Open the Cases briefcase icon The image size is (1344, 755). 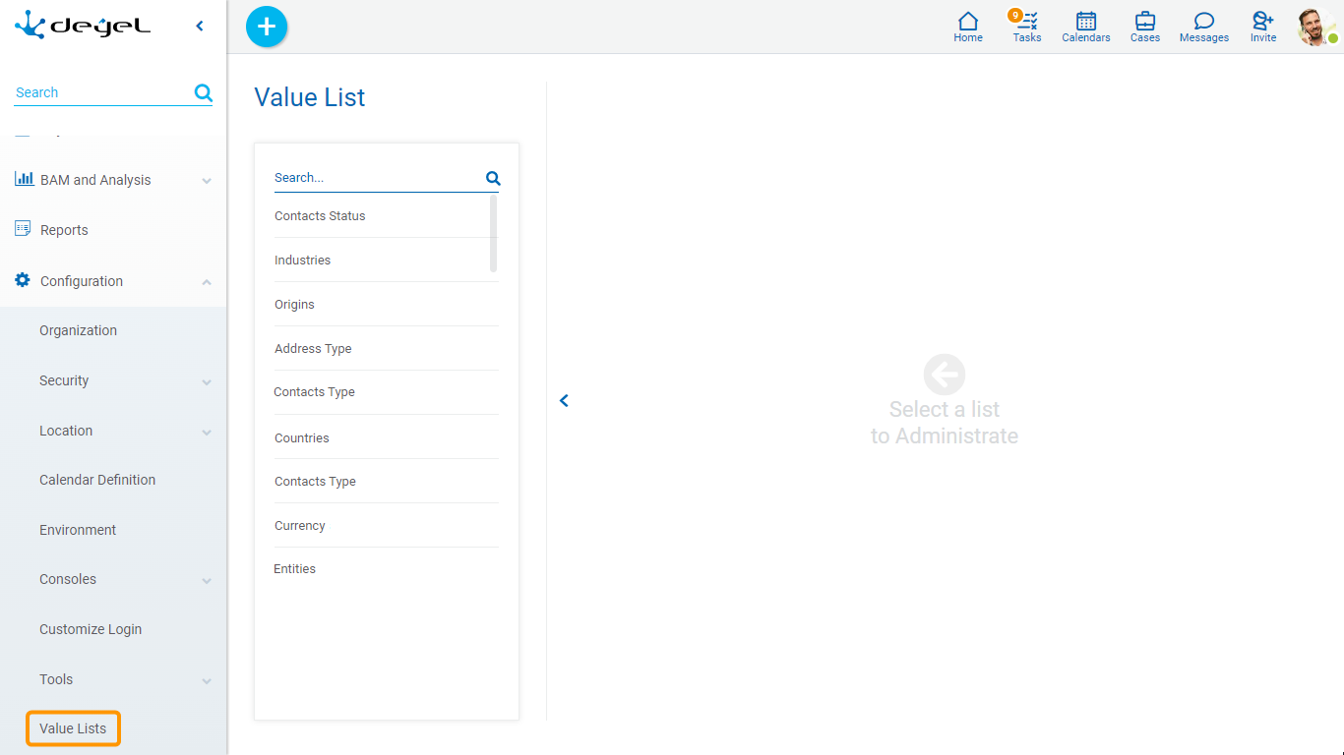tap(1145, 27)
